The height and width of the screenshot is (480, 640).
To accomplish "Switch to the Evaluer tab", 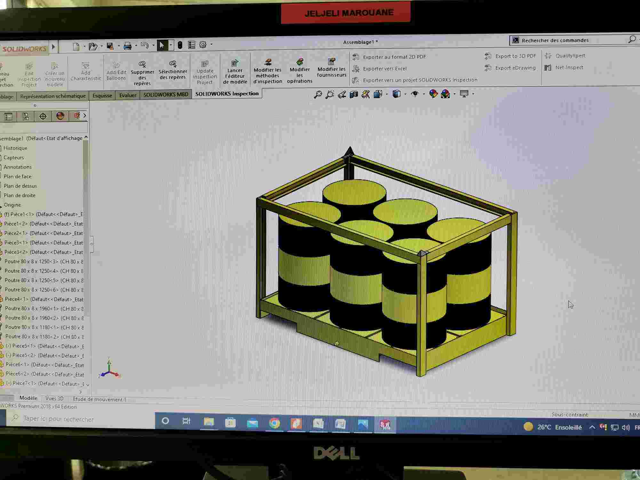I will pos(128,95).
